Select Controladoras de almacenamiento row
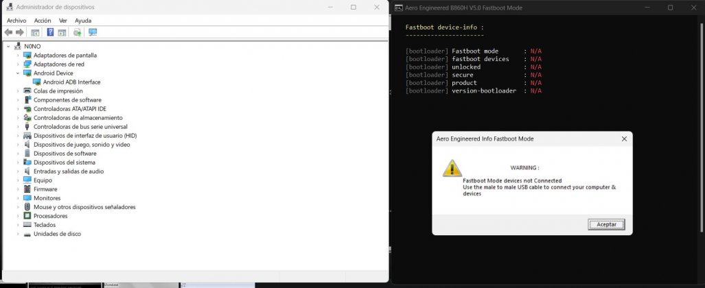 [78, 118]
